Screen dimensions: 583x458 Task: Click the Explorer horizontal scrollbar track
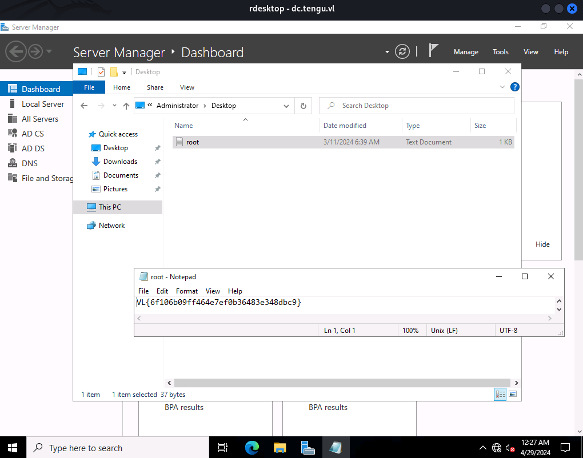(342, 383)
